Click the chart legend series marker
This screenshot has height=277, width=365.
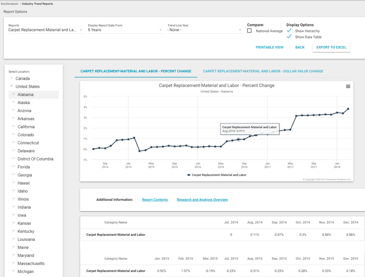[x=189, y=175]
